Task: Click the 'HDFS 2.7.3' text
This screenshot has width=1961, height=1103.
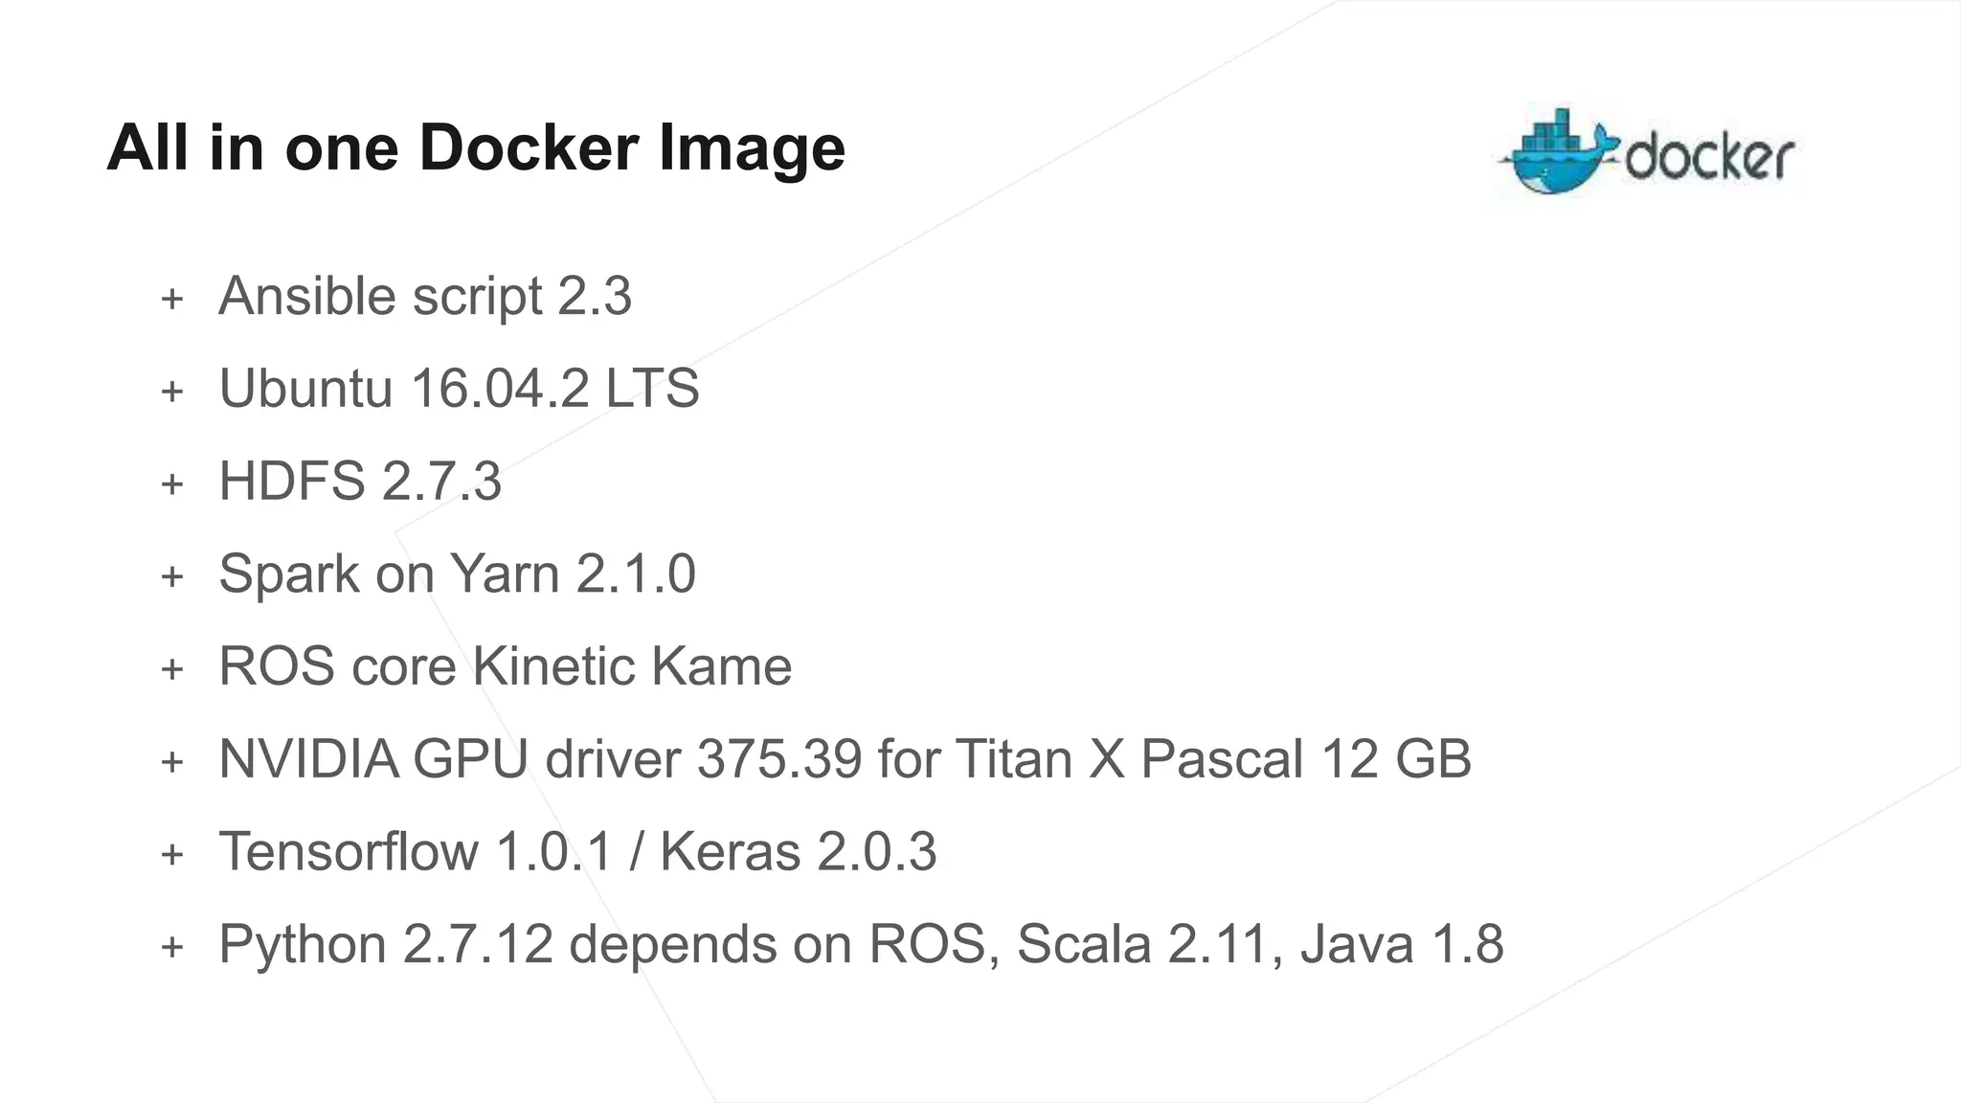Action: click(x=360, y=481)
